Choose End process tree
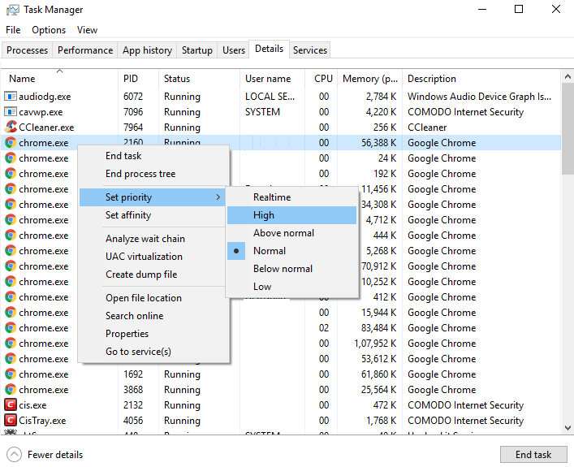Screen dimensions: 574x467 [154, 174]
